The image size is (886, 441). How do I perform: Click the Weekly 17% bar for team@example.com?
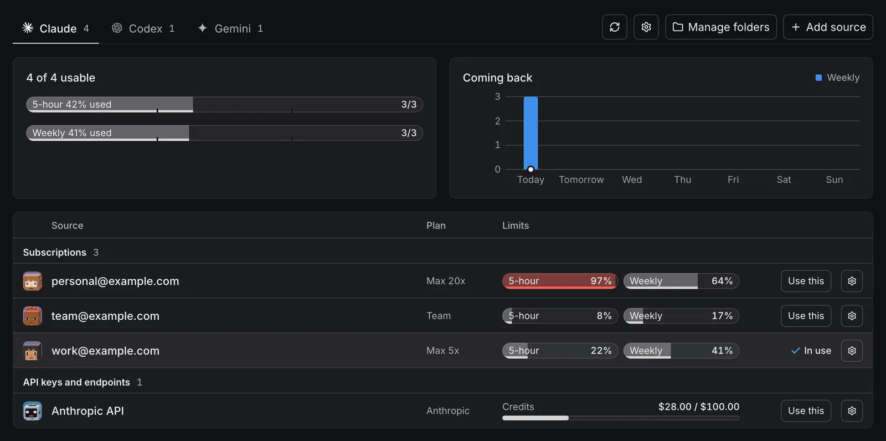coord(682,316)
